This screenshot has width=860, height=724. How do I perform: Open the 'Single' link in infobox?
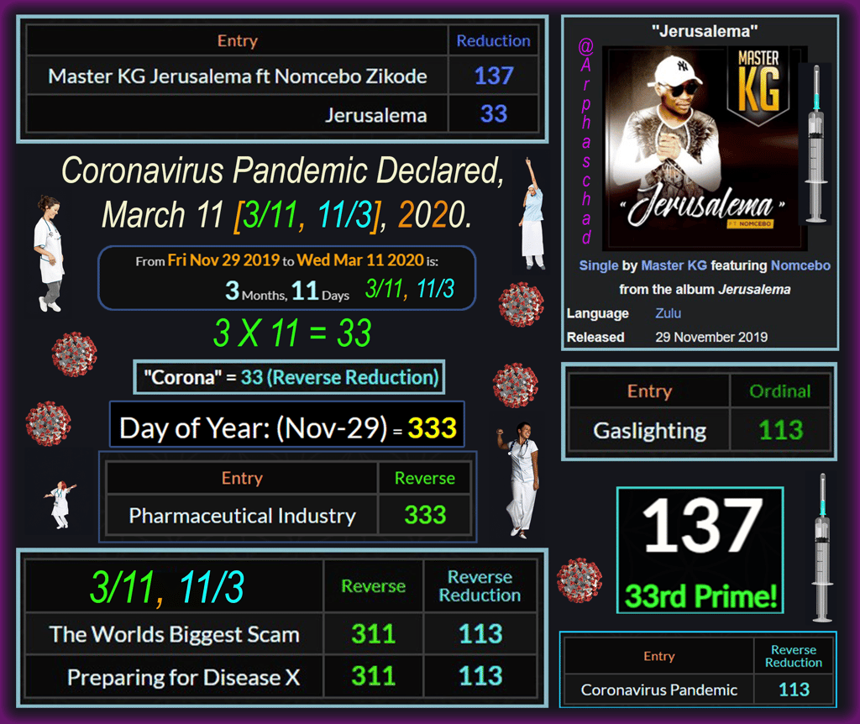(598, 265)
